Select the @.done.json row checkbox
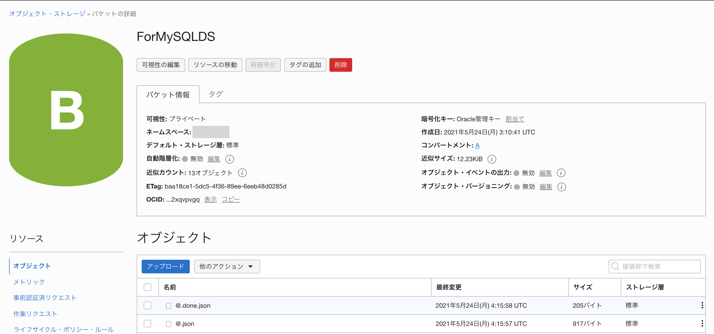The width and height of the screenshot is (714, 334). [148, 305]
